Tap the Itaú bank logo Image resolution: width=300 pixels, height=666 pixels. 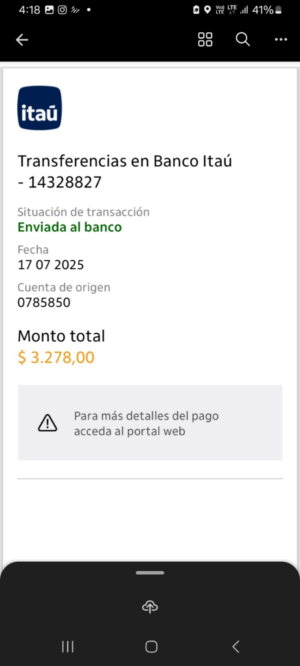pyautogui.click(x=39, y=108)
